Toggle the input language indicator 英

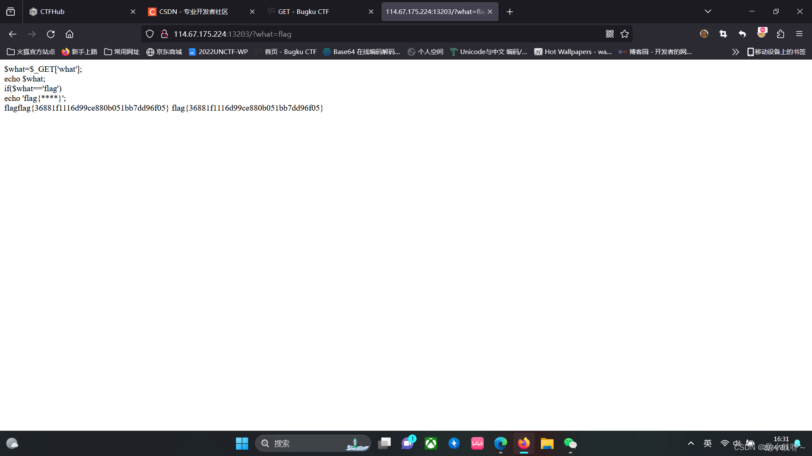coord(708,443)
